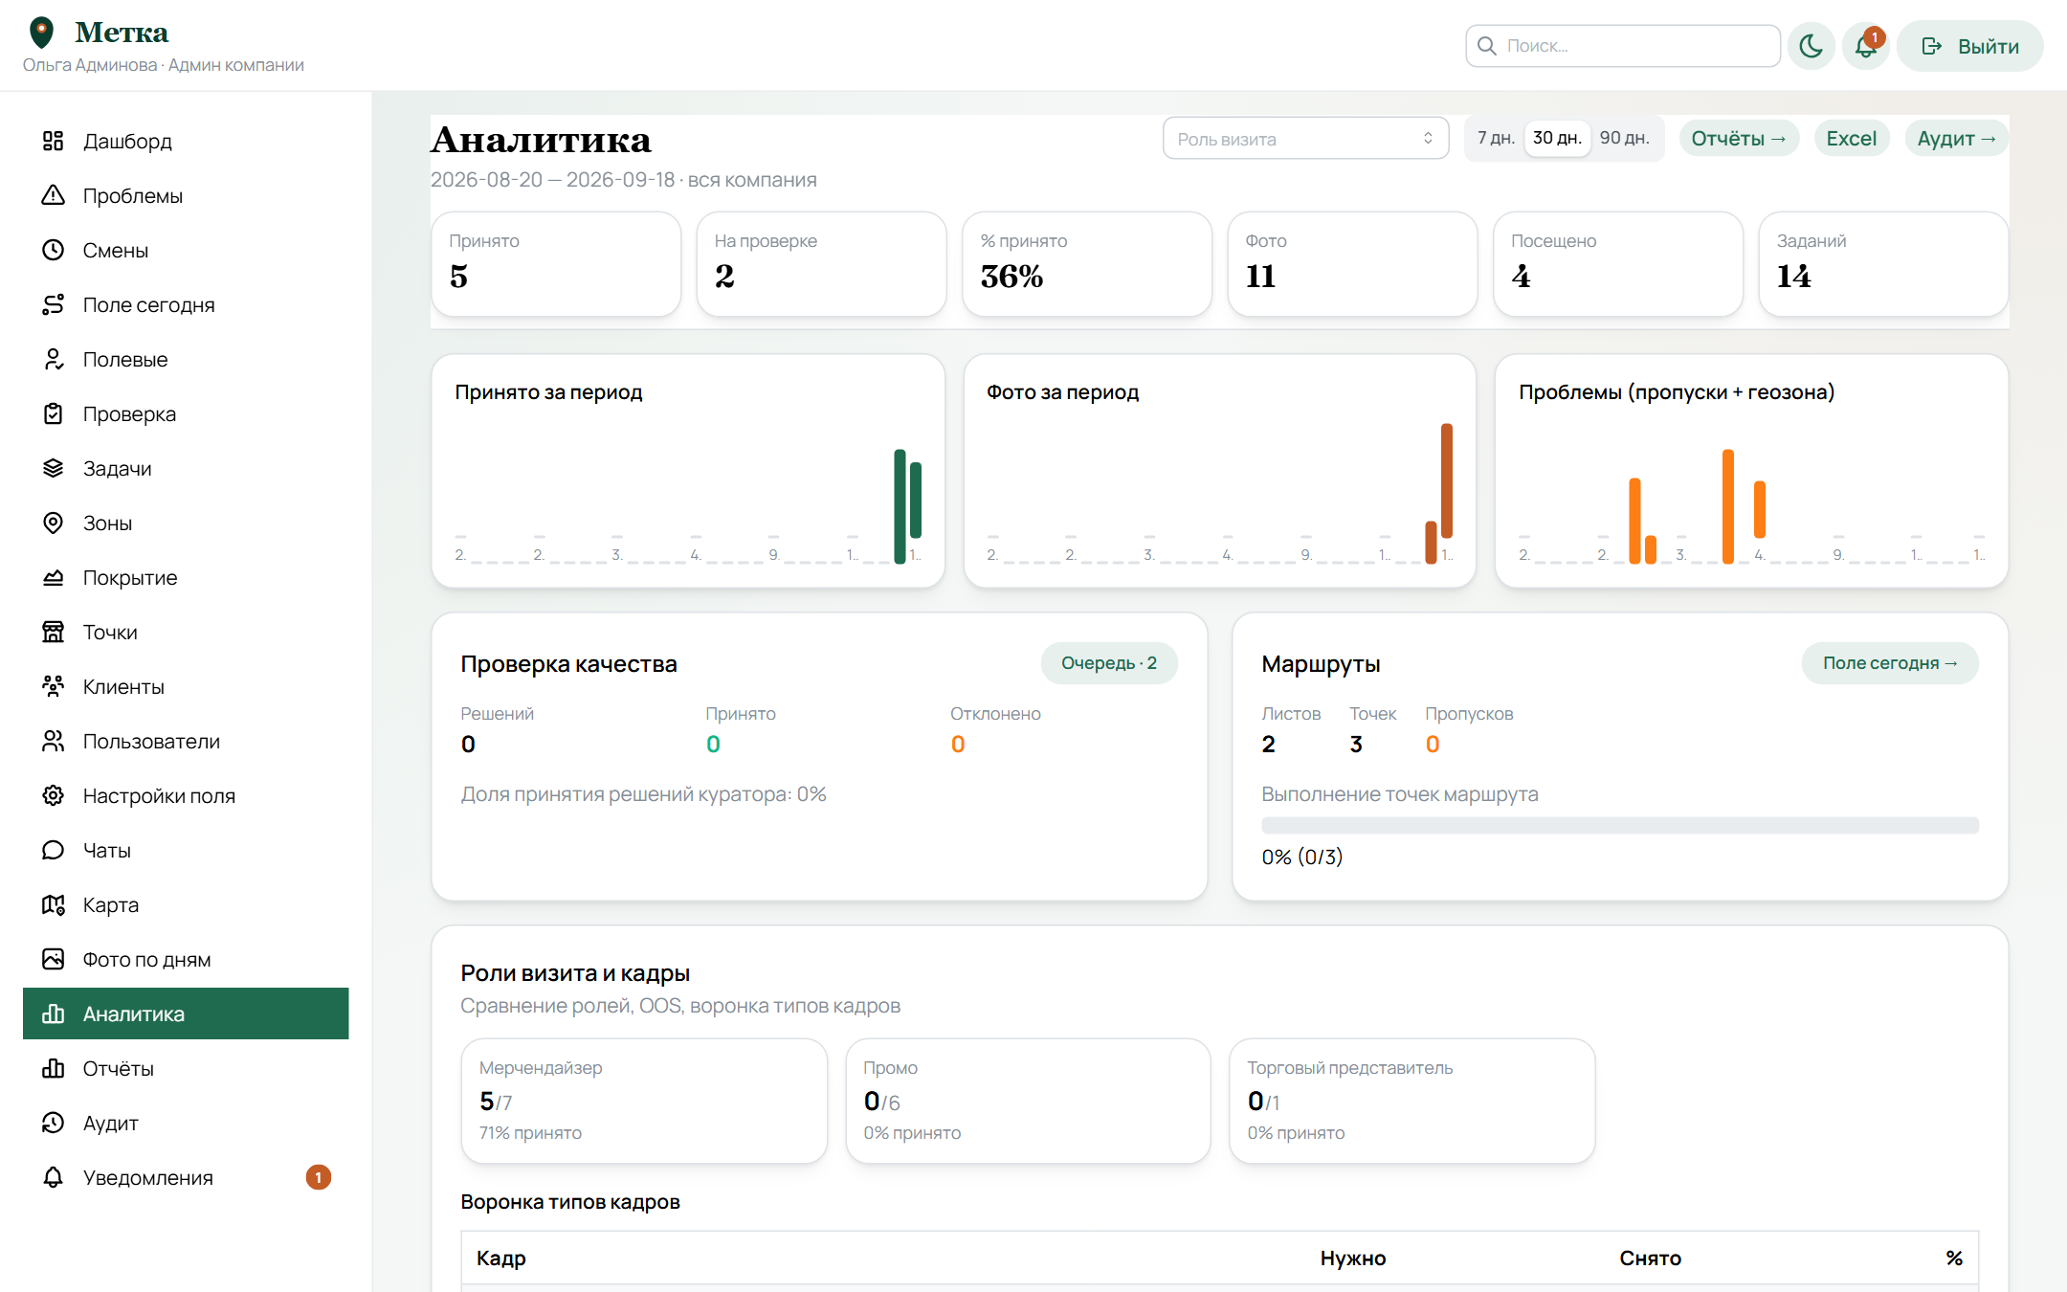Click the Чаты speech bubble icon
Image resolution: width=2067 pixels, height=1292 pixels.
pyautogui.click(x=53, y=850)
